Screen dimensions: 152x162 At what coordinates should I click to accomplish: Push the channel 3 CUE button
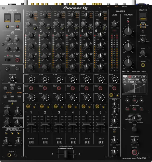(x=56, y=106)
